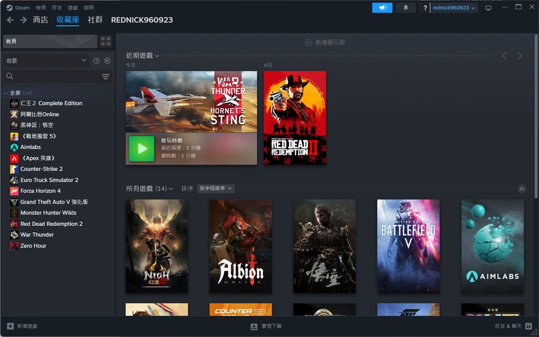This screenshot has width=539, height=337.
Task: Click the library vertical scrollbar
Action: point(536,116)
